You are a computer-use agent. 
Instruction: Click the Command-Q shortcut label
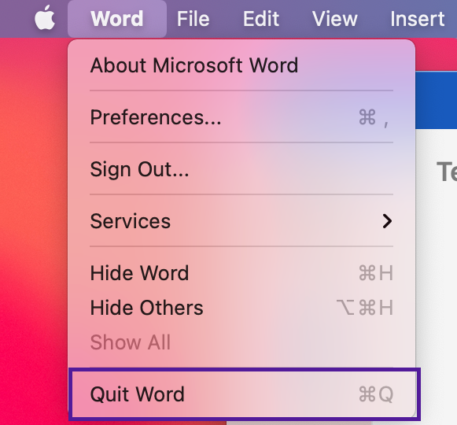[x=376, y=394]
